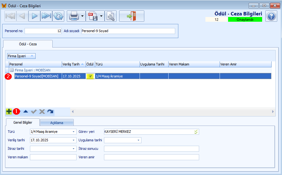Click the Veren amir input field
Viewport: 282px width, 175px height.
[x=151, y=157]
